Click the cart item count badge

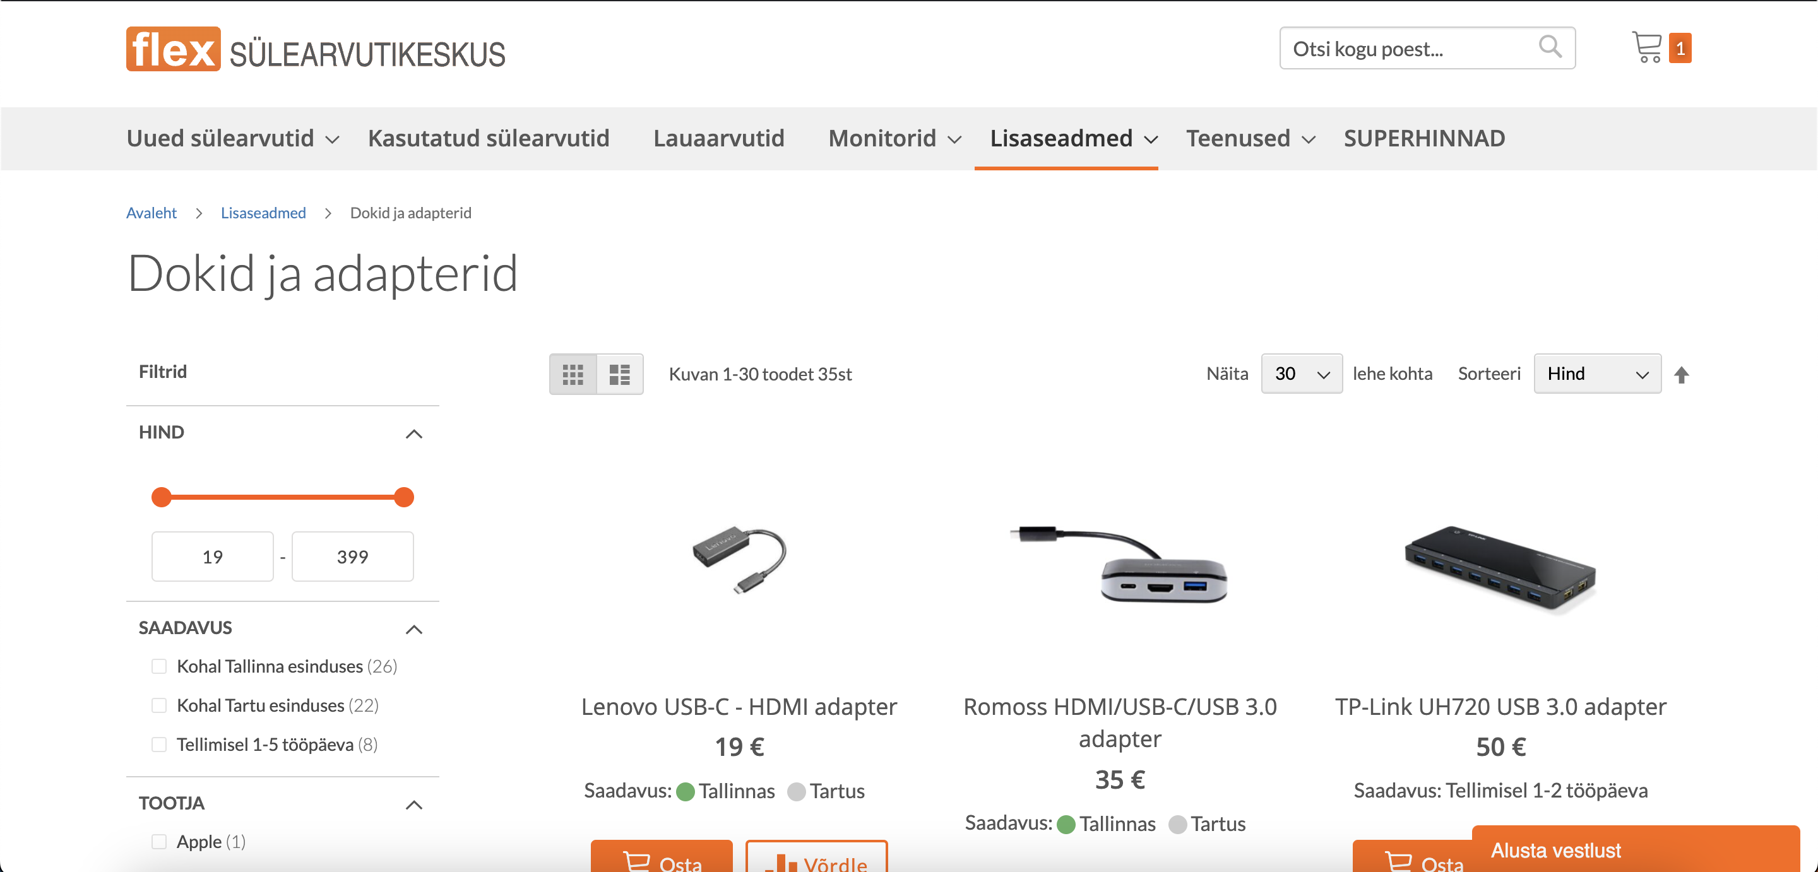pyautogui.click(x=1680, y=48)
